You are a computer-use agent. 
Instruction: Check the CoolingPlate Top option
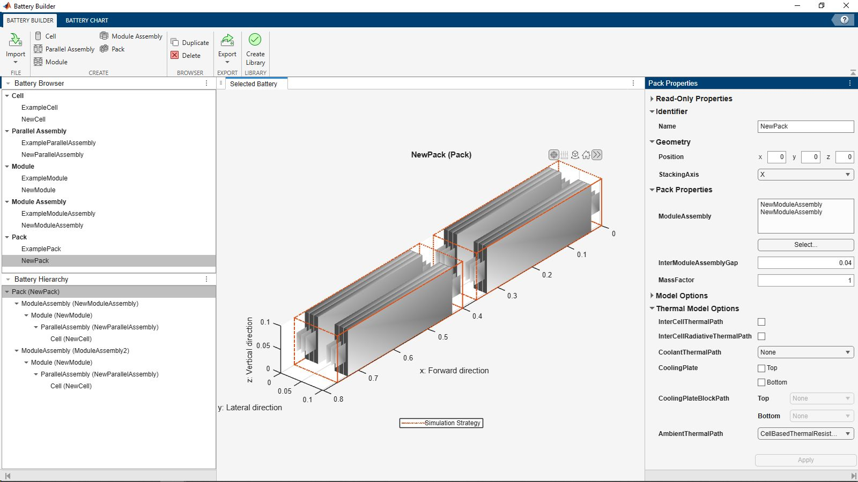(761, 368)
